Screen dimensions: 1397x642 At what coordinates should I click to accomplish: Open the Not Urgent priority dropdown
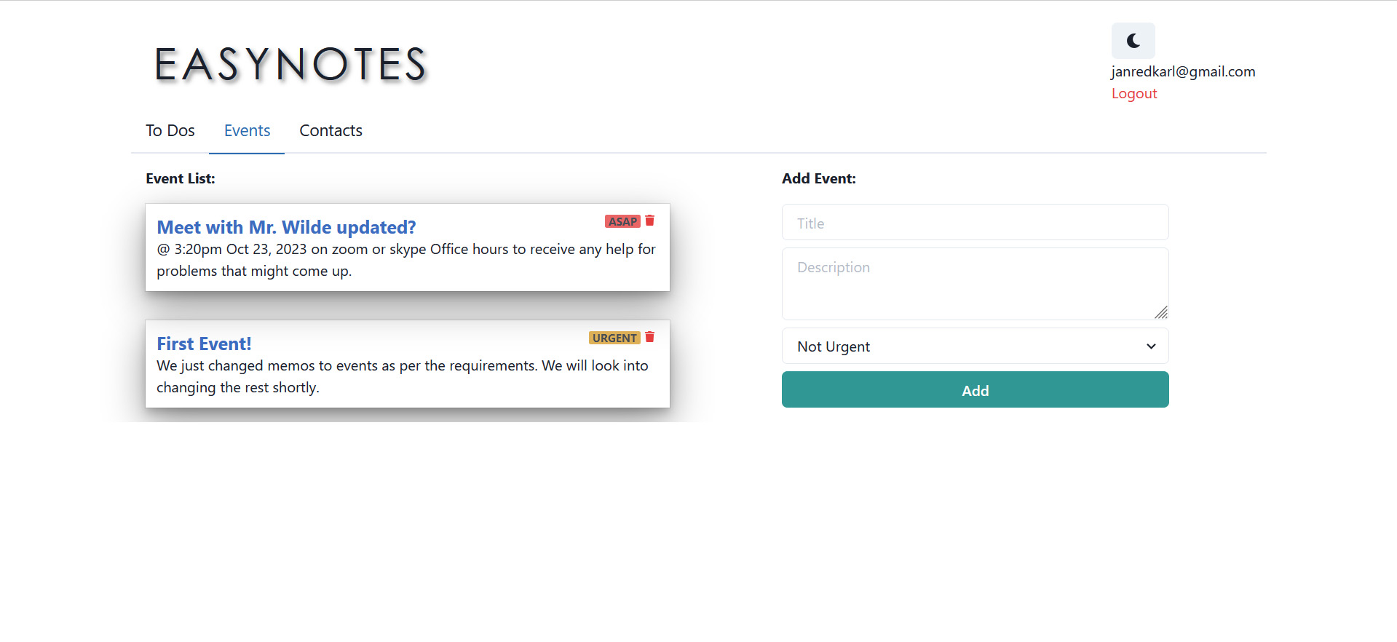[x=975, y=346]
